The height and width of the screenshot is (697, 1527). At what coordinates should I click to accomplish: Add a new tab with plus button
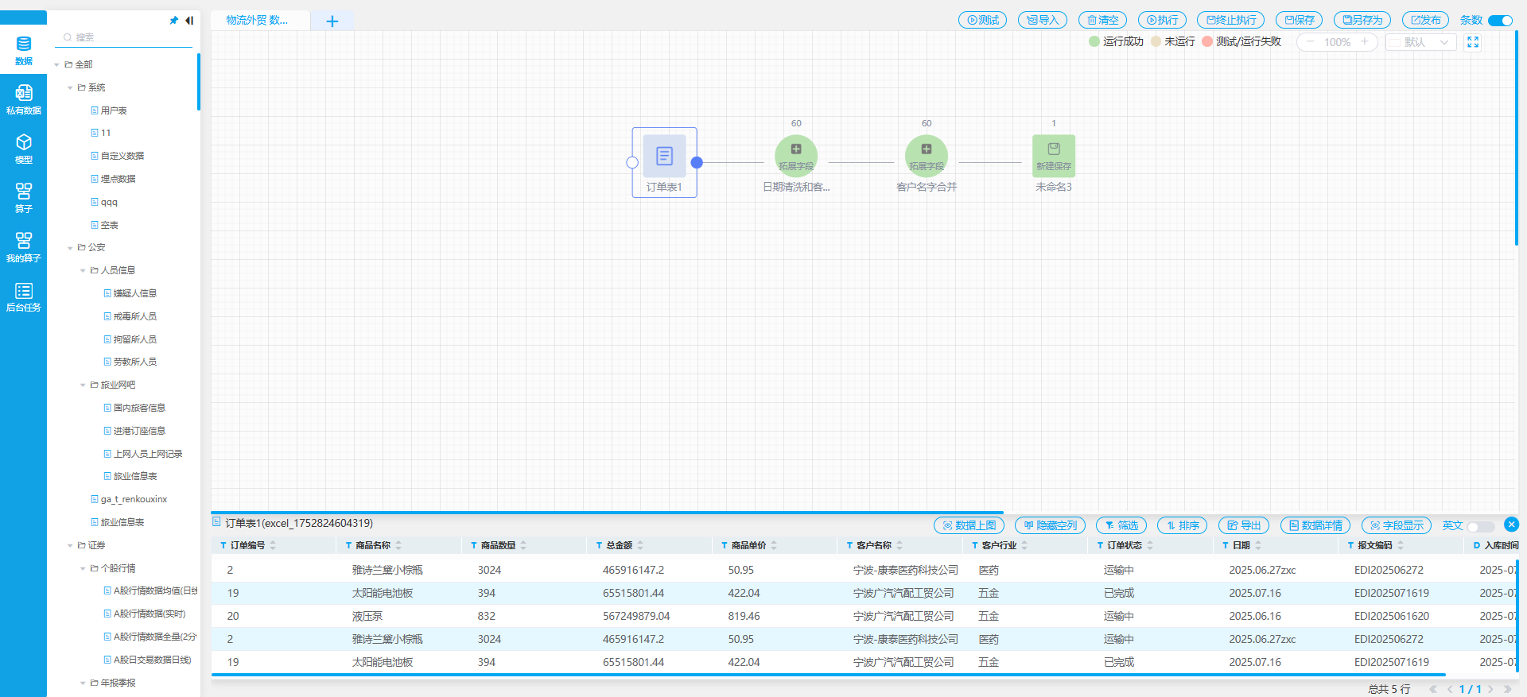pyautogui.click(x=332, y=21)
